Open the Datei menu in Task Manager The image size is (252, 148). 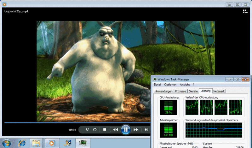coord(157,85)
